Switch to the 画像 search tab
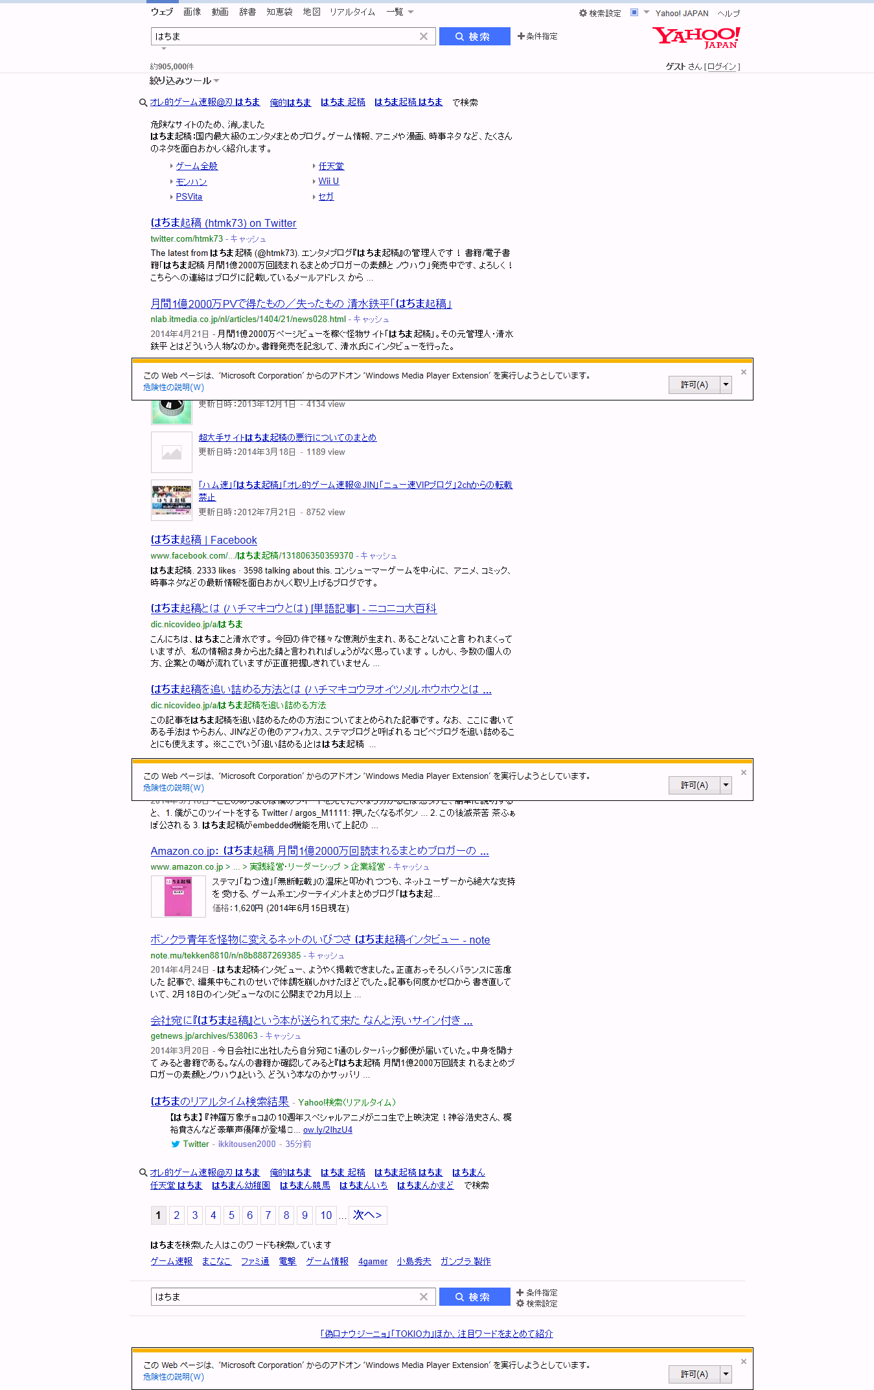874x1390 pixels. coord(192,12)
